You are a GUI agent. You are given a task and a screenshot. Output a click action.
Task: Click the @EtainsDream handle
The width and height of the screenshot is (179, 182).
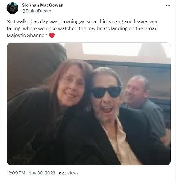click(x=36, y=11)
